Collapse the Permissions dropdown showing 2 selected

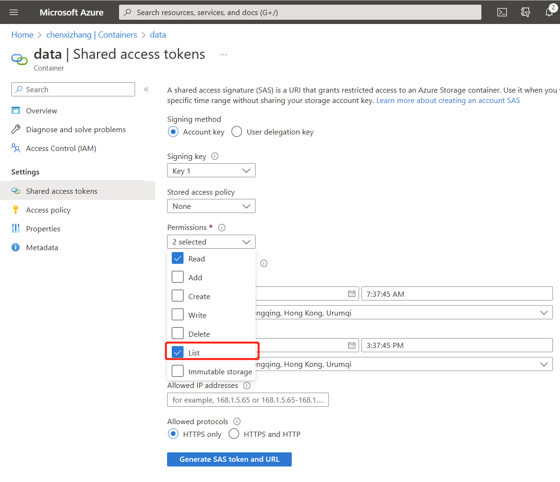pos(211,242)
